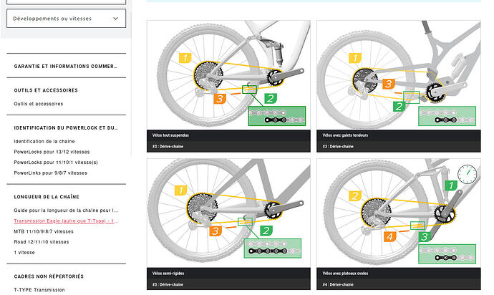Open the Développements ou vitesses dropdown
This screenshot has height=295, width=494.
click(66, 19)
